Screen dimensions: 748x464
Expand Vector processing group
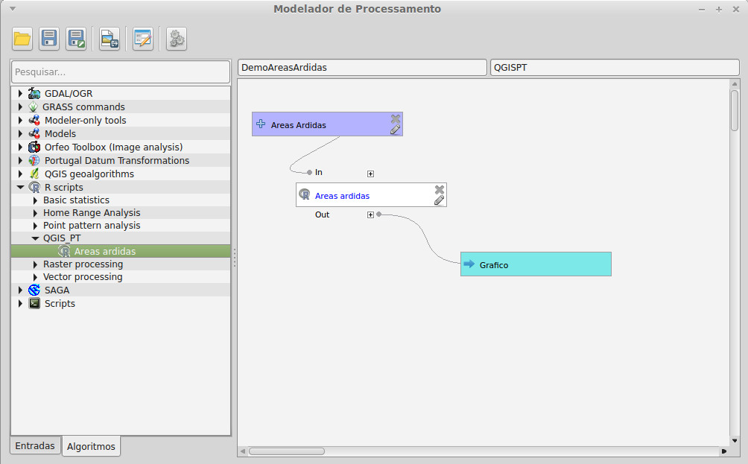[x=35, y=276]
